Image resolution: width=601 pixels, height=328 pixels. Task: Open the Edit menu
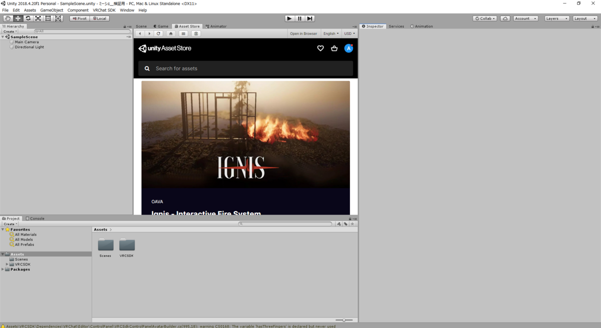tap(16, 10)
